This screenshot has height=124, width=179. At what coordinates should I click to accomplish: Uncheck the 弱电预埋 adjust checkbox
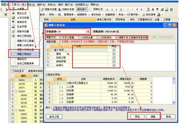(114, 62)
